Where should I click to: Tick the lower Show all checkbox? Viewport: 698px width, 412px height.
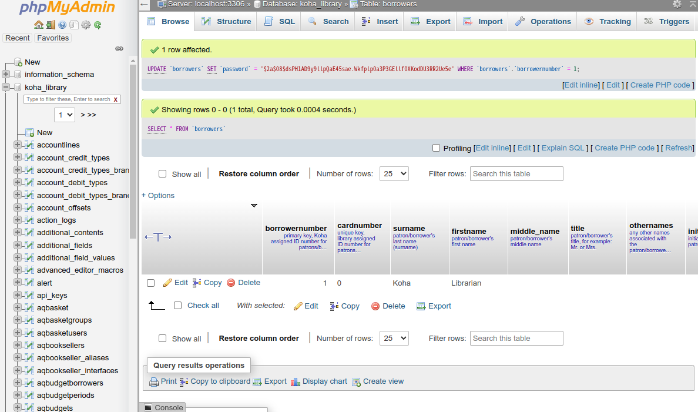[x=163, y=338]
